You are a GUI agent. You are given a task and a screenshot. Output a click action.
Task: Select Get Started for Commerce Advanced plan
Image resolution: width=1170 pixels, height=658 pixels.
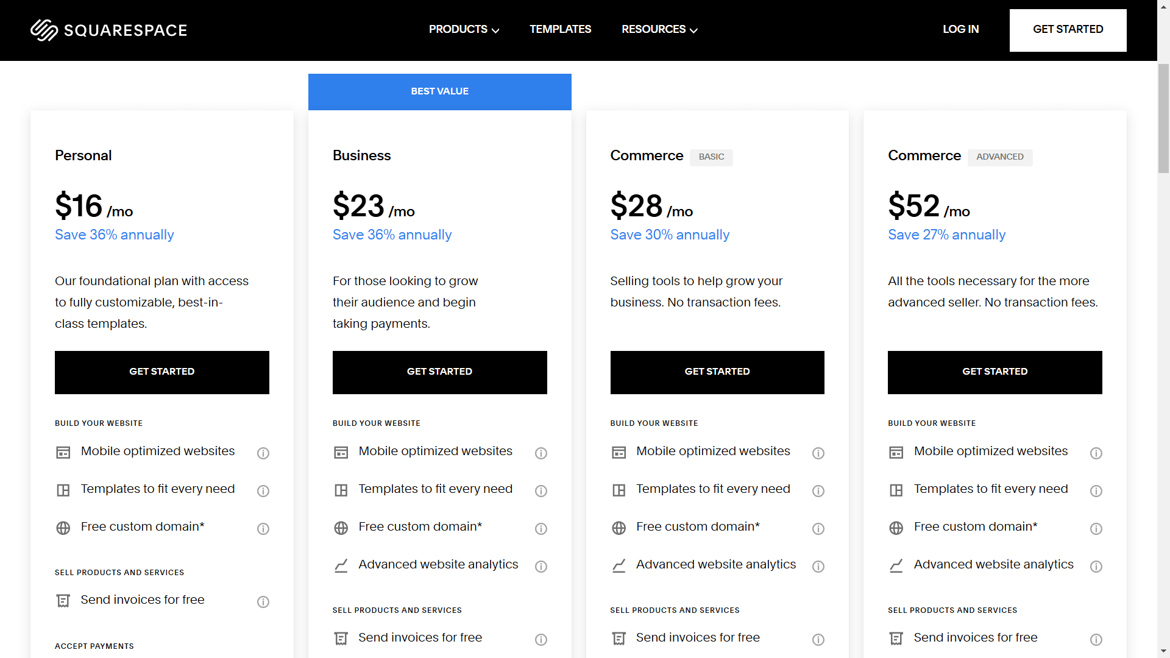pyautogui.click(x=994, y=372)
